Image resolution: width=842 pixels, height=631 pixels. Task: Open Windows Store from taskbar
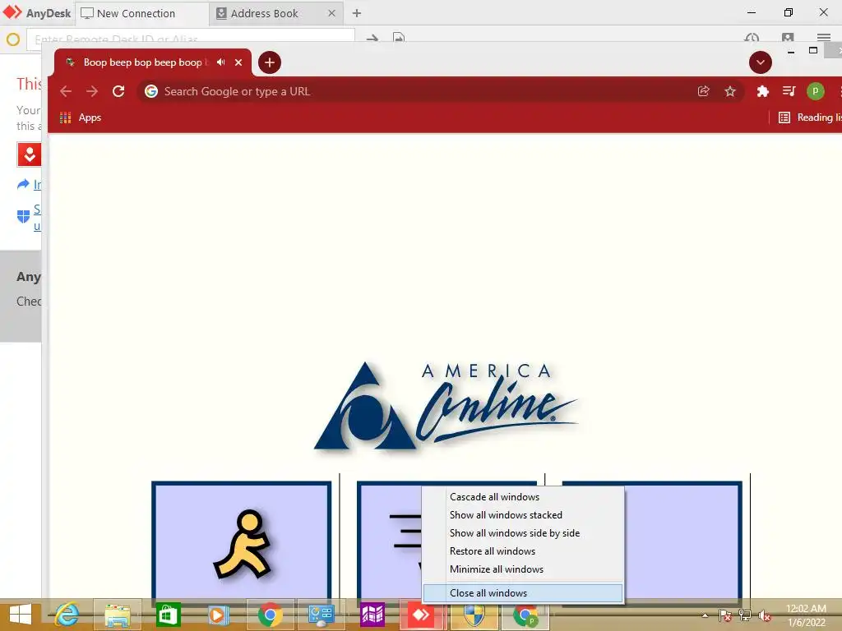(168, 615)
